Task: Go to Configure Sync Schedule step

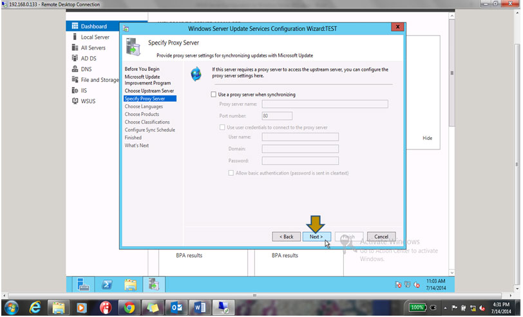Action: [x=150, y=130]
